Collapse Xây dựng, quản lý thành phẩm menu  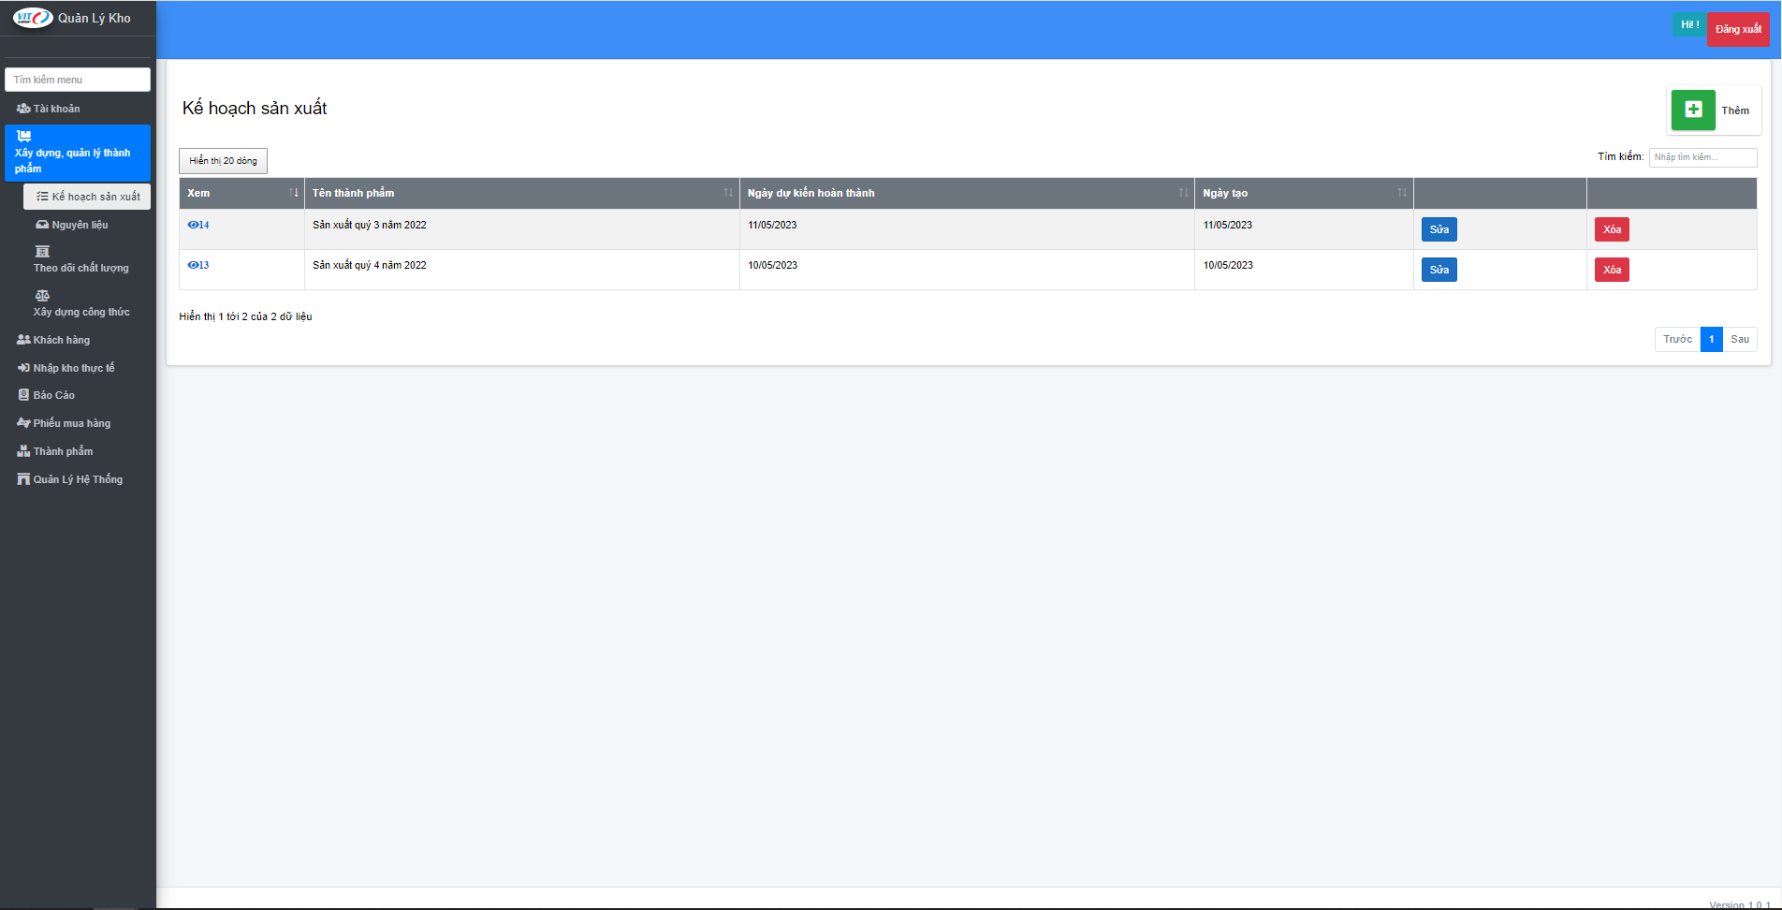point(78,153)
